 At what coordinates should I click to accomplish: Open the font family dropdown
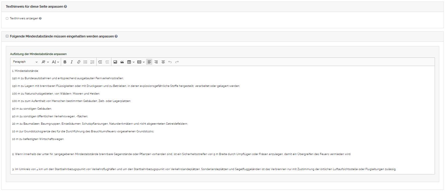45,62
